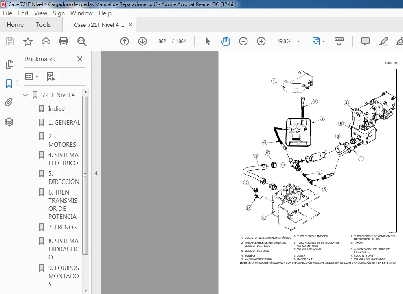Open the Help menu
The image size is (403, 294).
(105, 13)
